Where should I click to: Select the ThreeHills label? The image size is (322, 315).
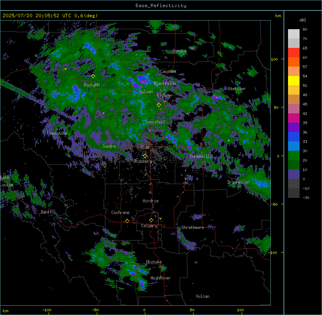[201, 156]
